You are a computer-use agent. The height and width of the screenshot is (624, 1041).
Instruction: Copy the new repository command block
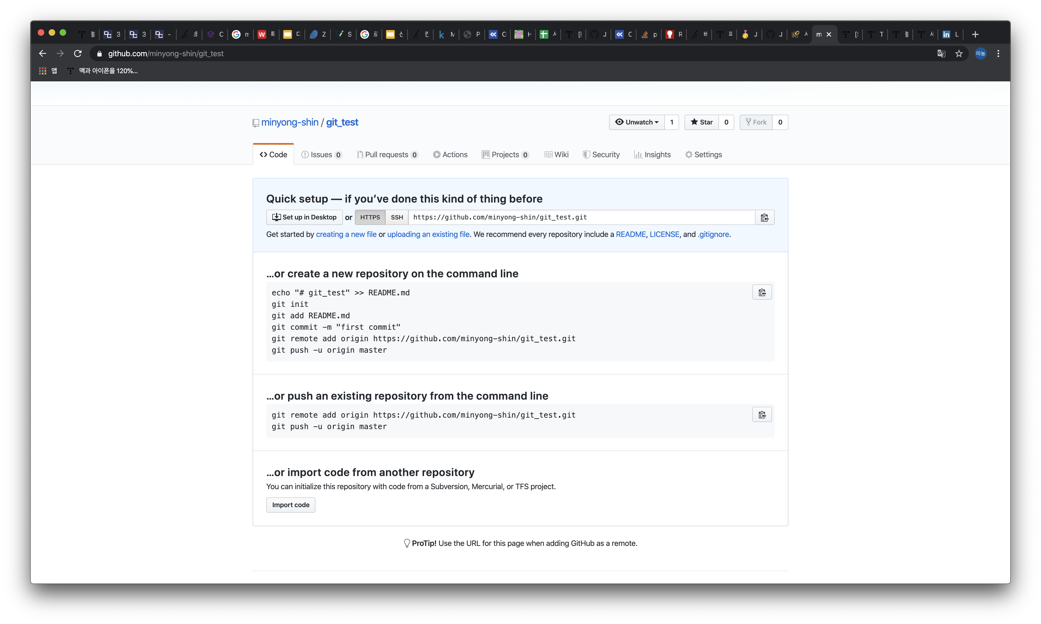click(762, 293)
